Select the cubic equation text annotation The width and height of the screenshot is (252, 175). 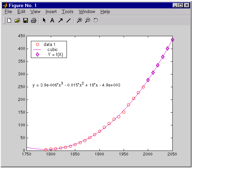coord(76,85)
